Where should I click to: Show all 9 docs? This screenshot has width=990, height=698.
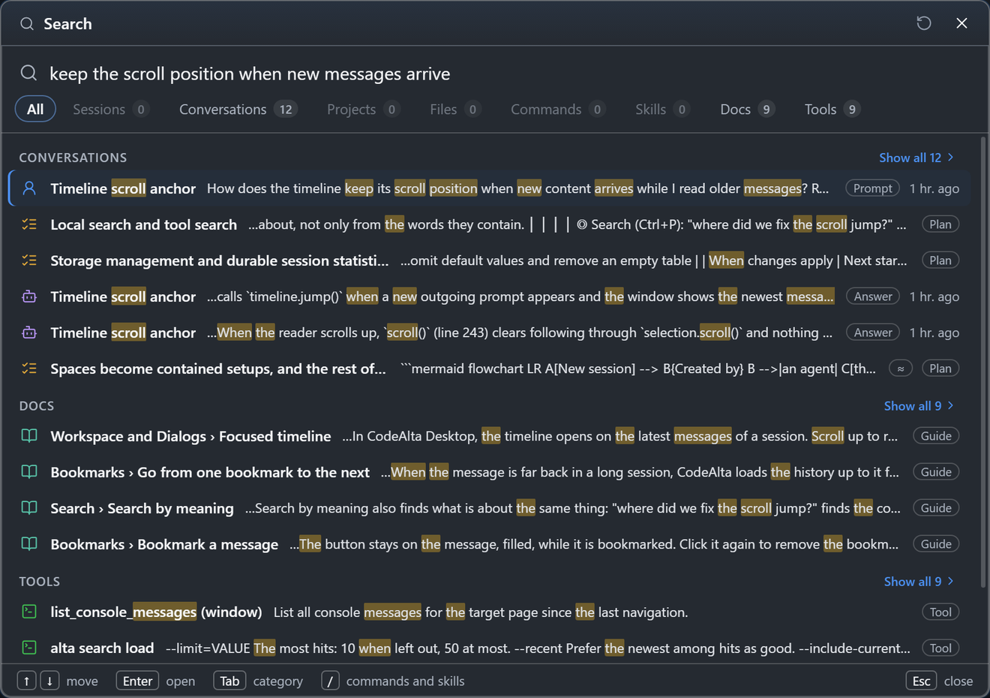coord(919,406)
